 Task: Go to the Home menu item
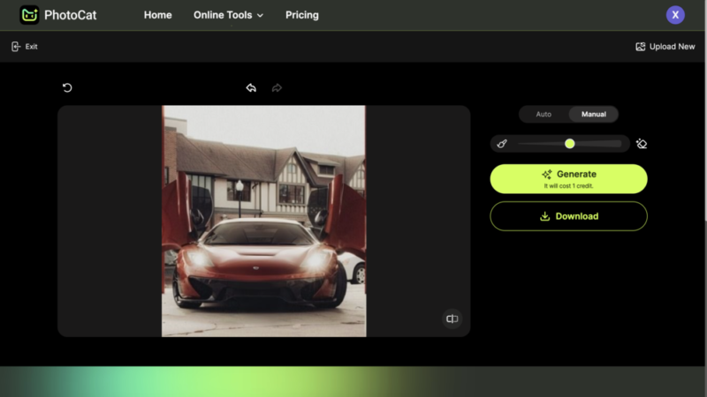tap(158, 15)
